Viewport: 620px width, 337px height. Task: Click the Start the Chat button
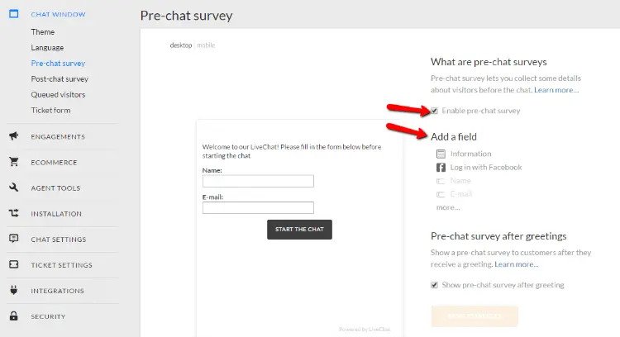pyautogui.click(x=299, y=230)
